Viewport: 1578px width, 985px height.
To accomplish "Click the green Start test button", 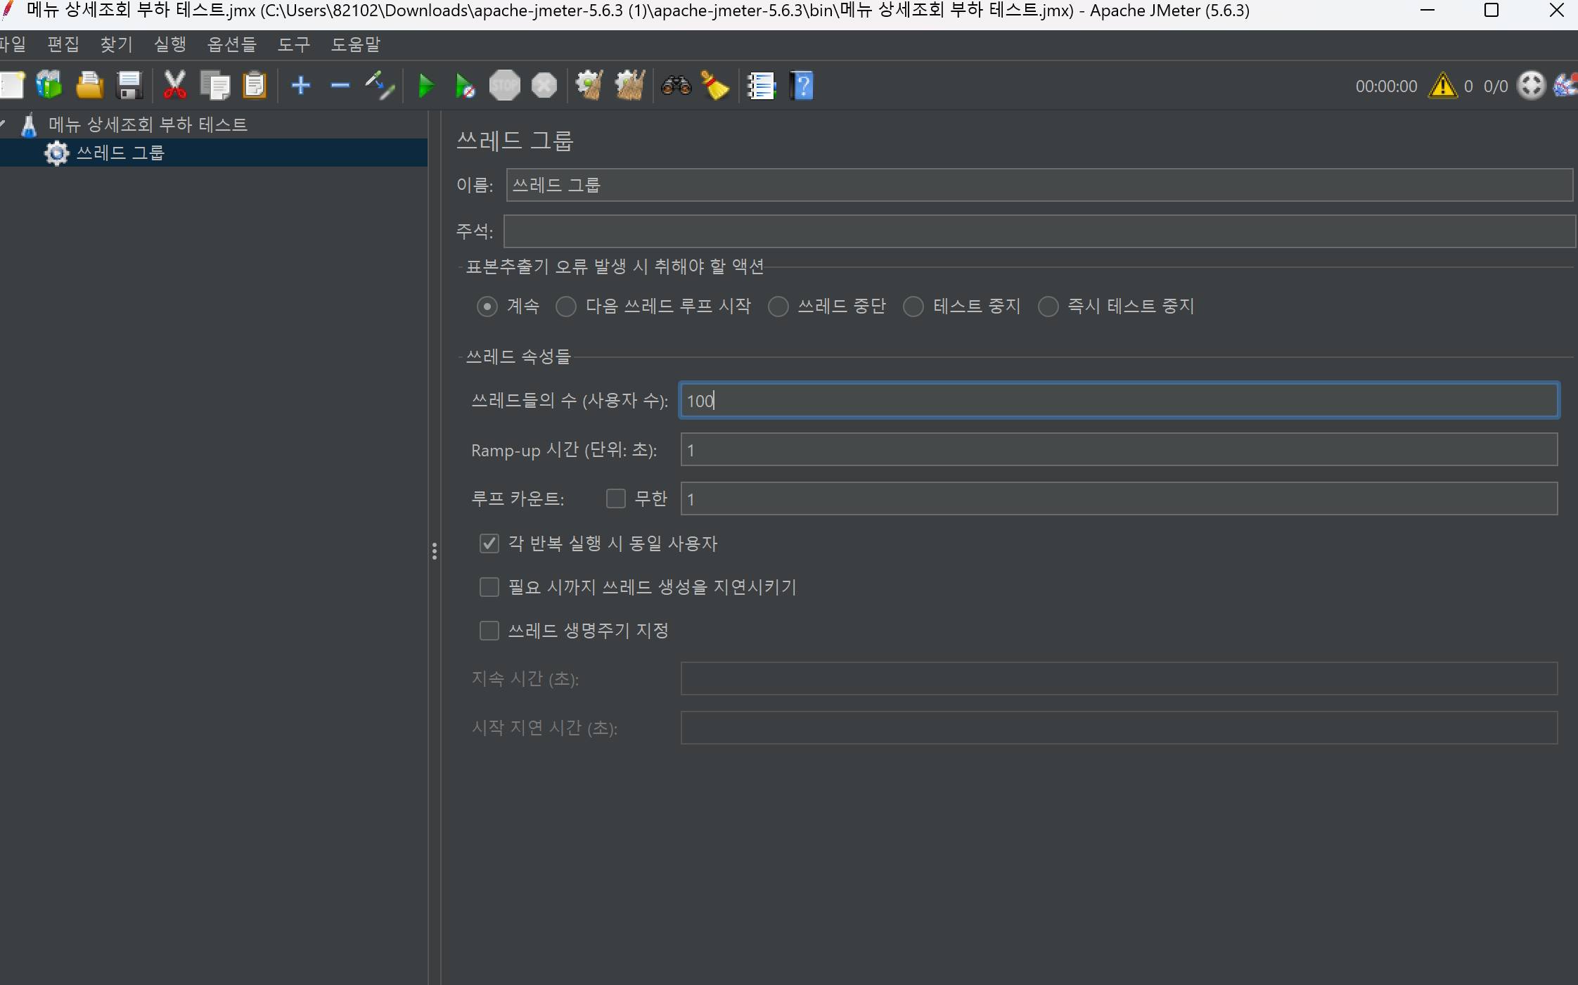I will (425, 86).
